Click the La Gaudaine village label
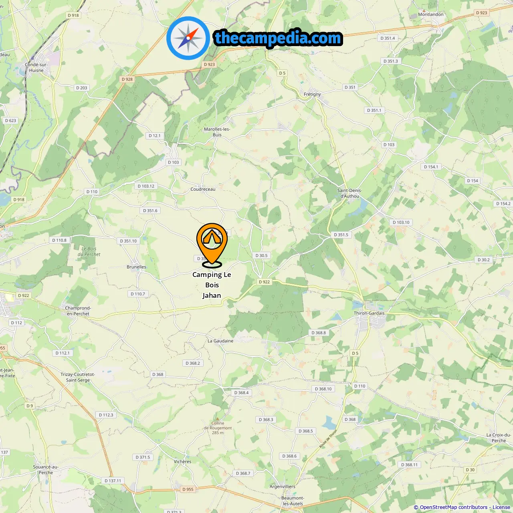 coord(220,341)
